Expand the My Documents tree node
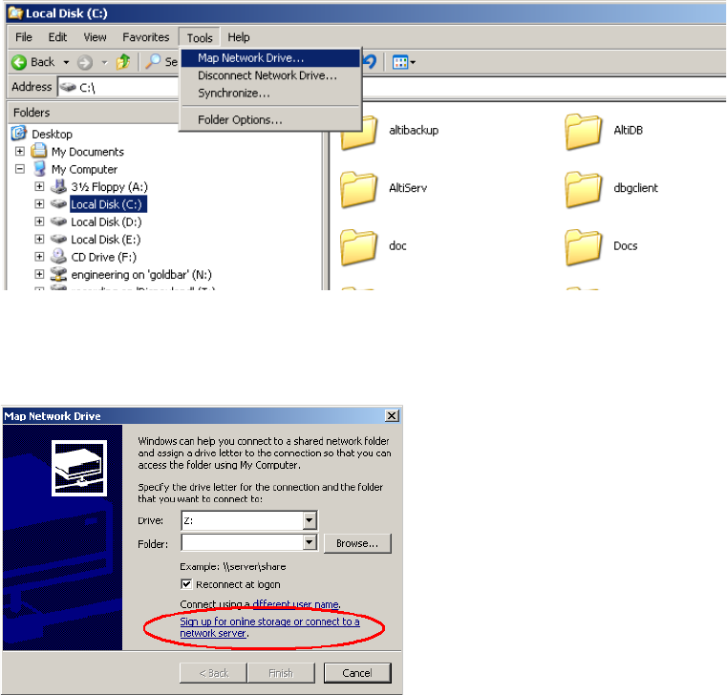 tap(19, 151)
